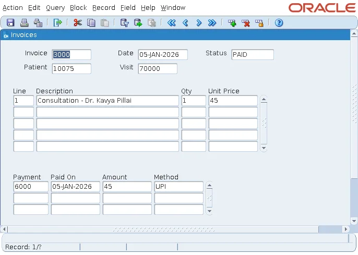Click the Patient field 10075
Screen dimensions: 358x255
pos(71,69)
